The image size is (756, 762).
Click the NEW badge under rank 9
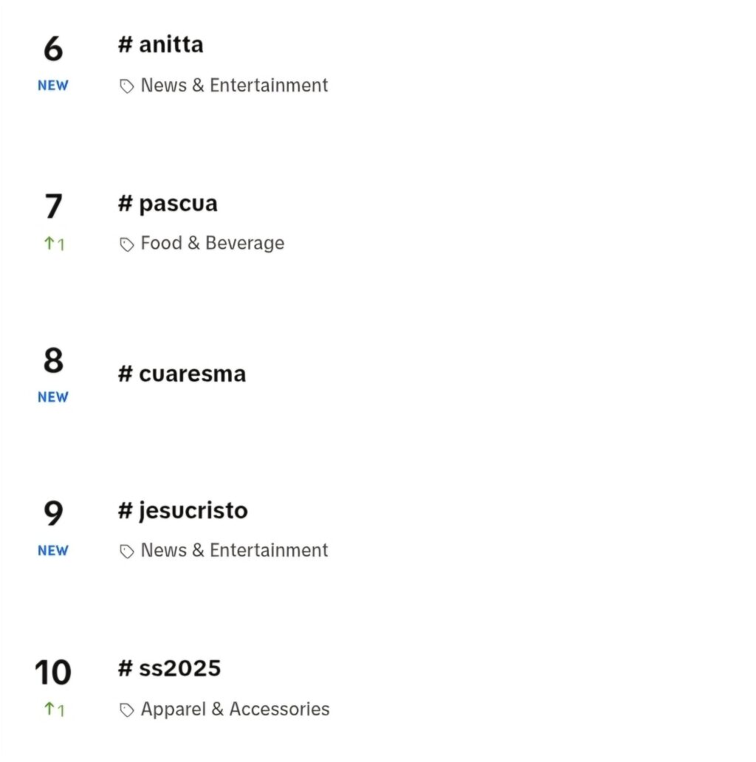pyautogui.click(x=53, y=551)
